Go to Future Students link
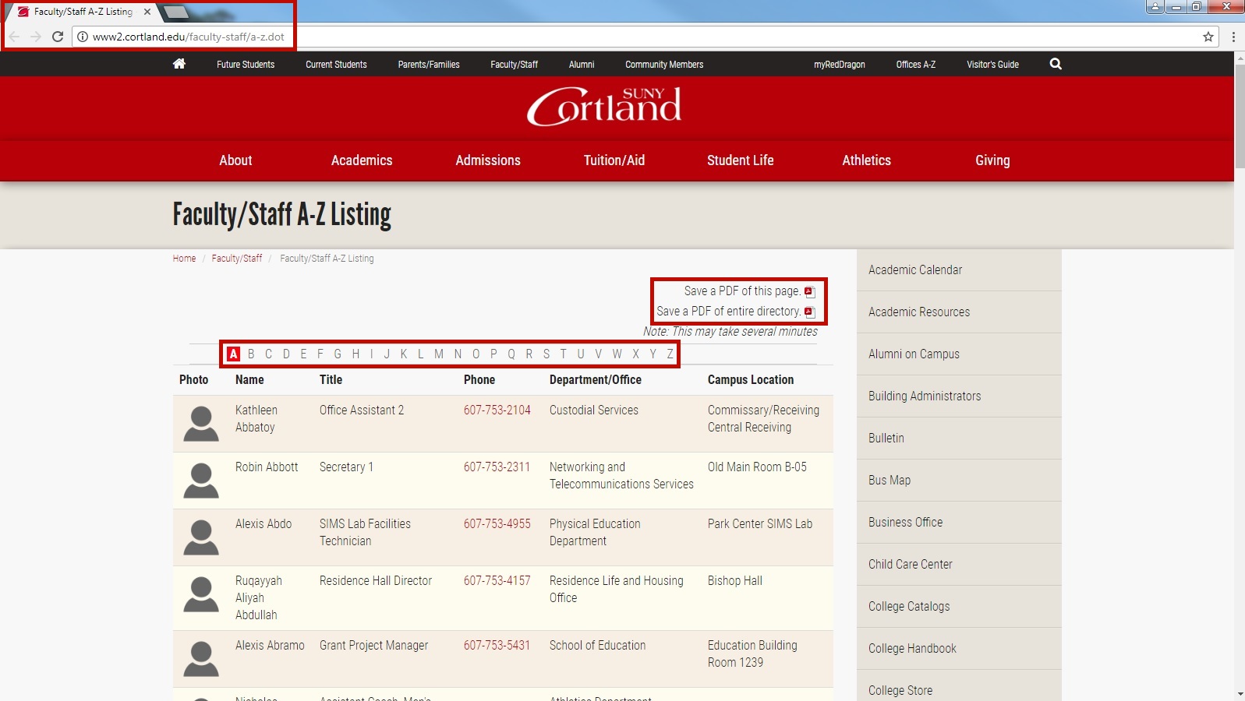This screenshot has width=1245, height=701. click(246, 65)
